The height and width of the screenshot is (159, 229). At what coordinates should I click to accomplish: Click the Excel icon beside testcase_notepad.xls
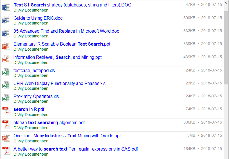(6, 73)
